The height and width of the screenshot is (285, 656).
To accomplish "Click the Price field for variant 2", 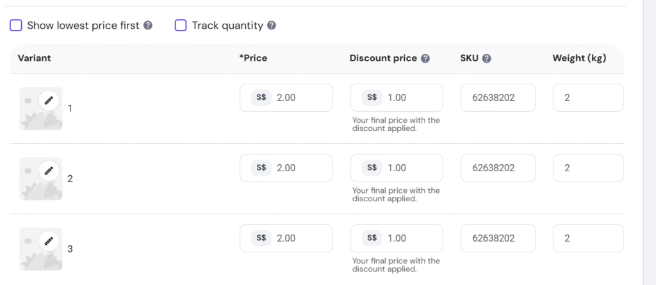I will tap(301, 168).
